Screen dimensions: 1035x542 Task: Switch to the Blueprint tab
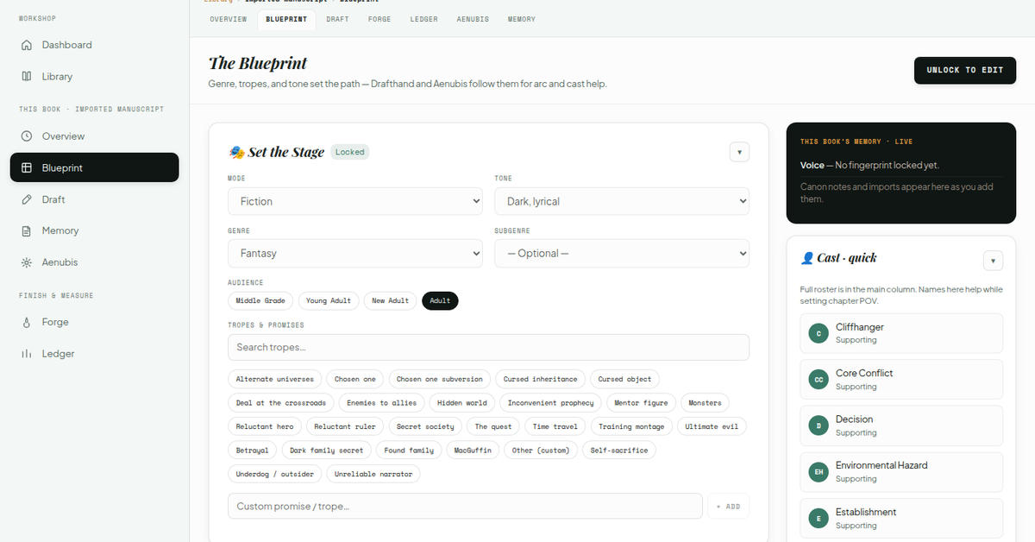point(285,19)
